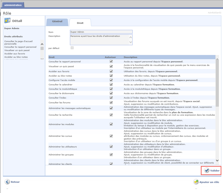Click Ajouter un rôle link text
The height and width of the screenshot is (193, 223).
click(209, 182)
